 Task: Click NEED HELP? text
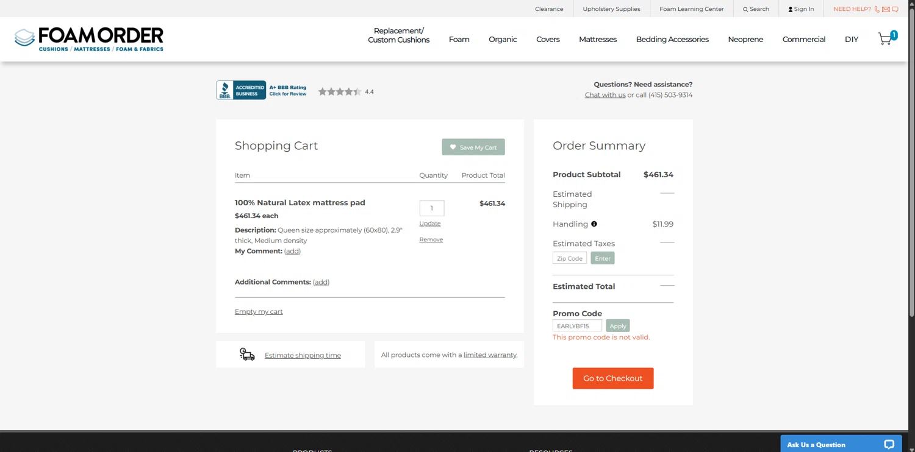click(x=852, y=9)
